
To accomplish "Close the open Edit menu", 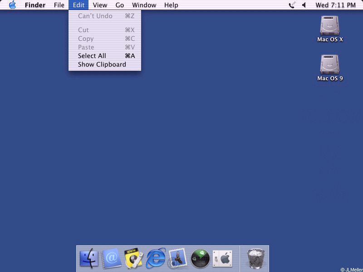I will pyautogui.click(x=78, y=5).
